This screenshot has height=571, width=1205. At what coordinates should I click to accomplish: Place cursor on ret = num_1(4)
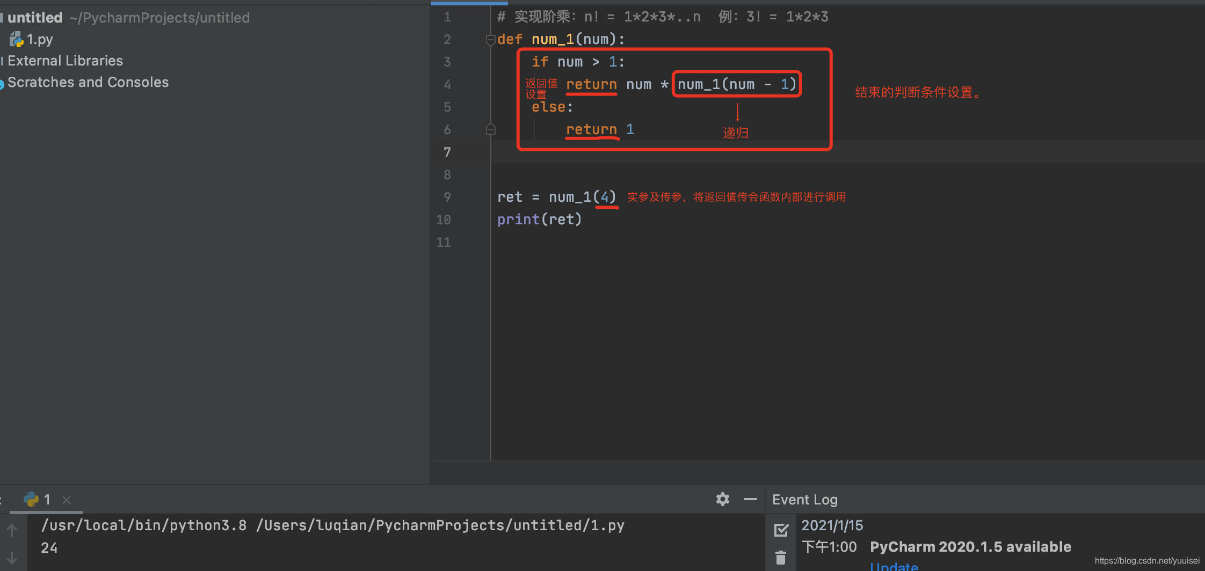pyautogui.click(x=556, y=197)
